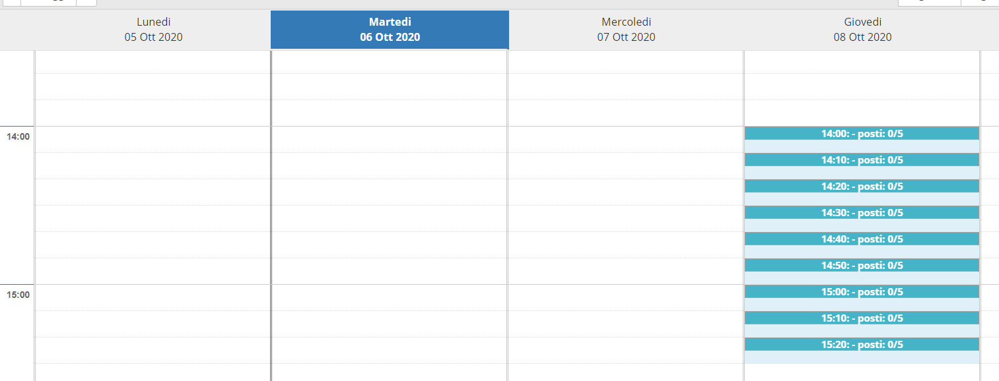The width and height of the screenshot is (999, 381).
Task: Select the 15:10 appointment slot
Action: pos(862,318)
